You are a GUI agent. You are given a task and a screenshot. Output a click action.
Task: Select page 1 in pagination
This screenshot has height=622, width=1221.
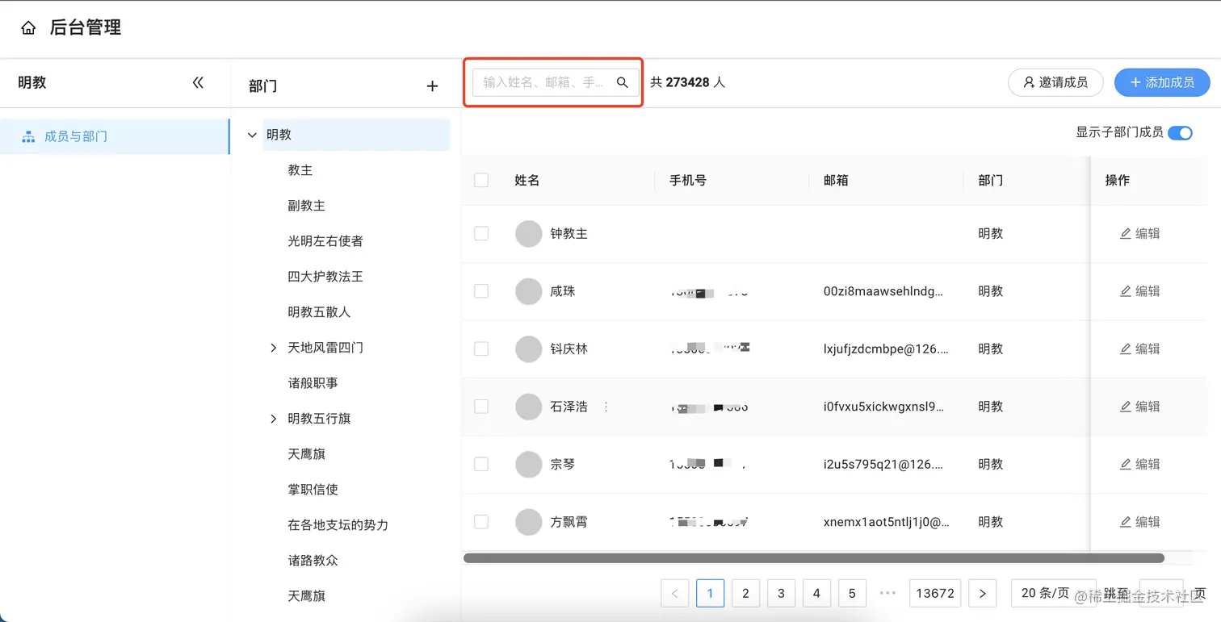point(710,593)
